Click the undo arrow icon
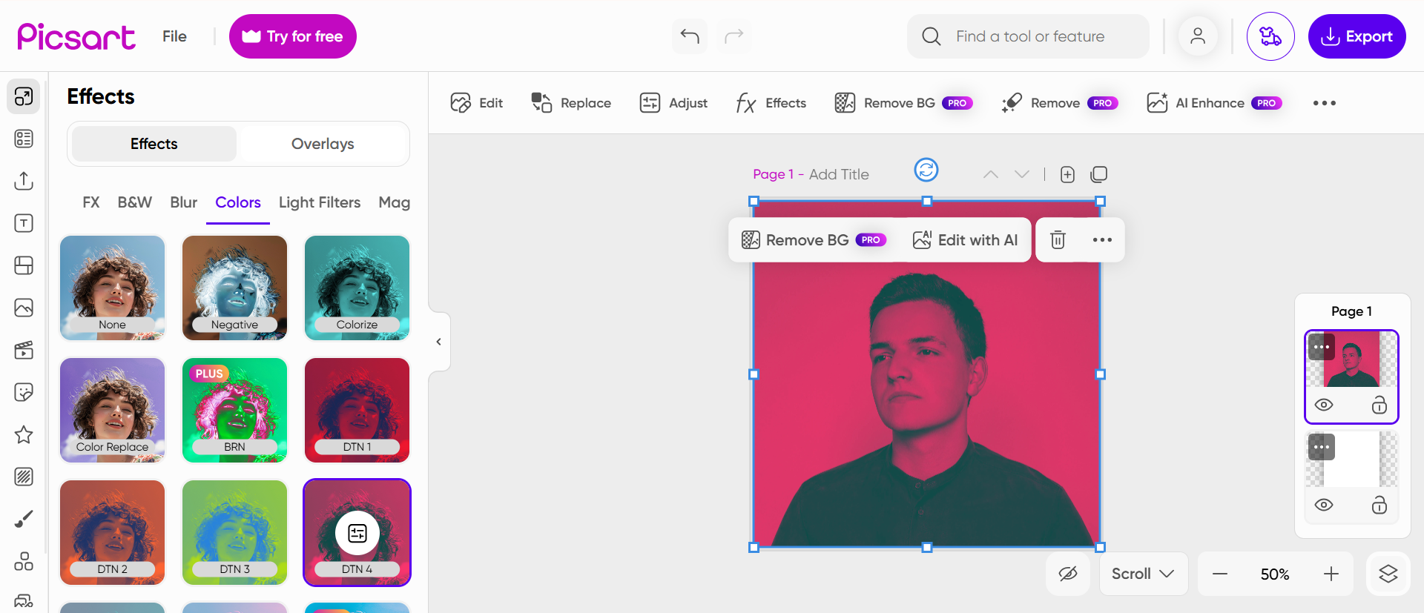Viewport: 1424px width, 613px height. (x=689, y=36)
